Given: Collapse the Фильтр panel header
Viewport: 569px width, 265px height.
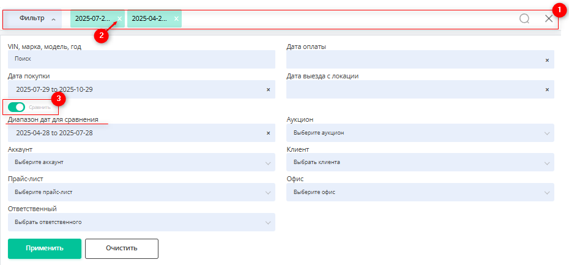Looking at the screenshot, I should pyautogui.click(x=37, y=19).
